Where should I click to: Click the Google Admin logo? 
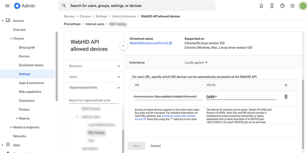pyautogui.click(x=25, y=6)
